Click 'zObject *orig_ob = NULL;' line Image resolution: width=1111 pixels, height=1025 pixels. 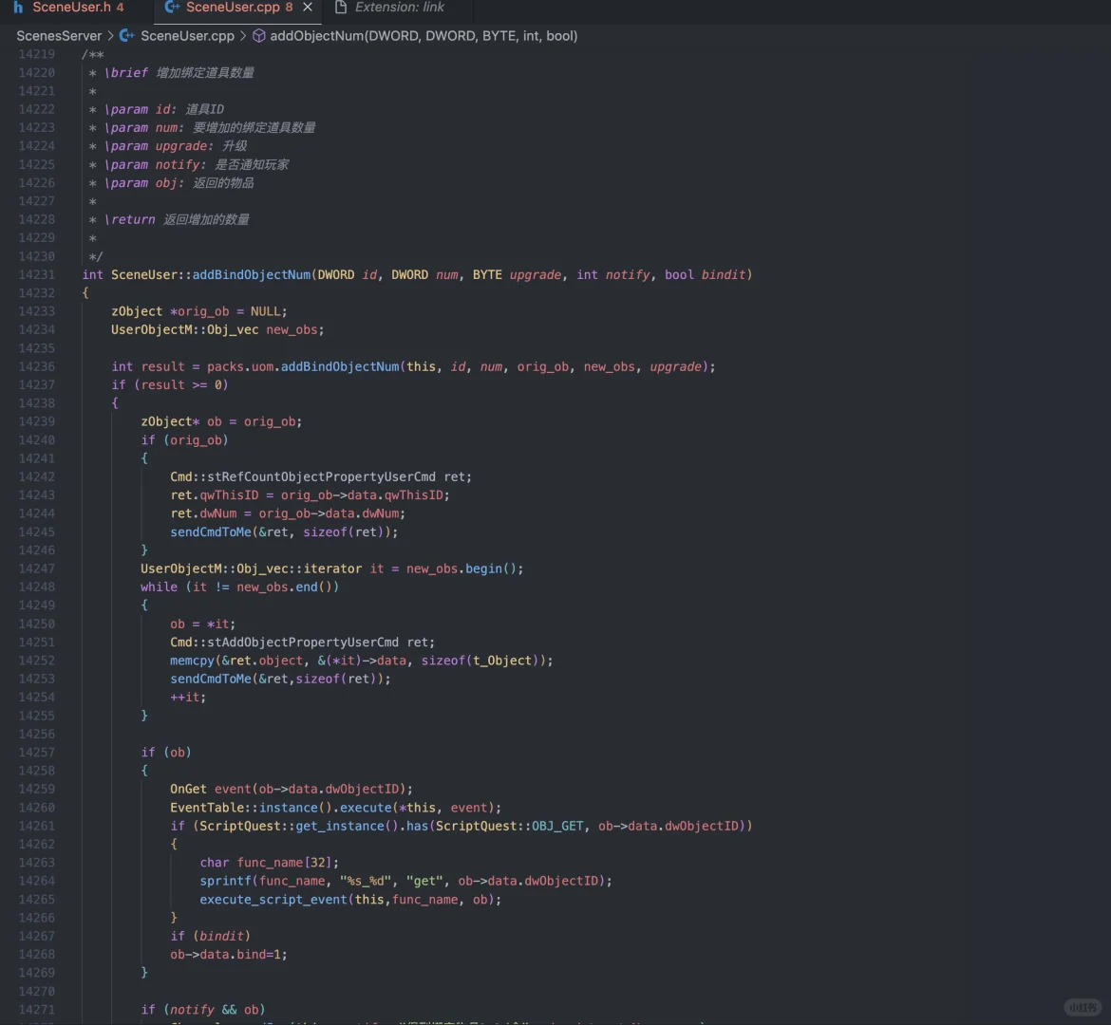199,311
